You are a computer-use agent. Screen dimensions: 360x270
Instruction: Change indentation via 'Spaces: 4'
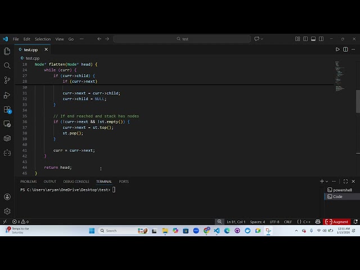(258, 222)
